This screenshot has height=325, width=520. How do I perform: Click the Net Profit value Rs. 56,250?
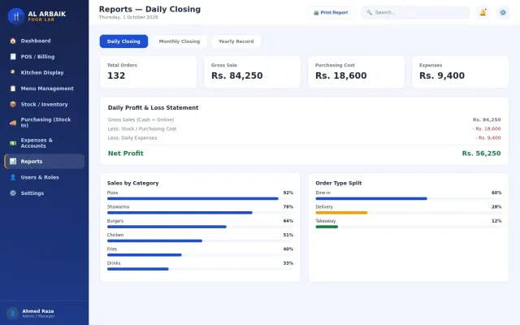(481, 154)
